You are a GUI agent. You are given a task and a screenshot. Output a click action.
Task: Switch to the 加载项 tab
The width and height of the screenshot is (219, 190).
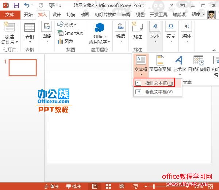(179, 15)
